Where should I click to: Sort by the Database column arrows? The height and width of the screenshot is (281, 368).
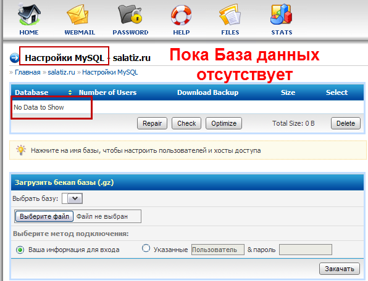(x=70, y=92)
